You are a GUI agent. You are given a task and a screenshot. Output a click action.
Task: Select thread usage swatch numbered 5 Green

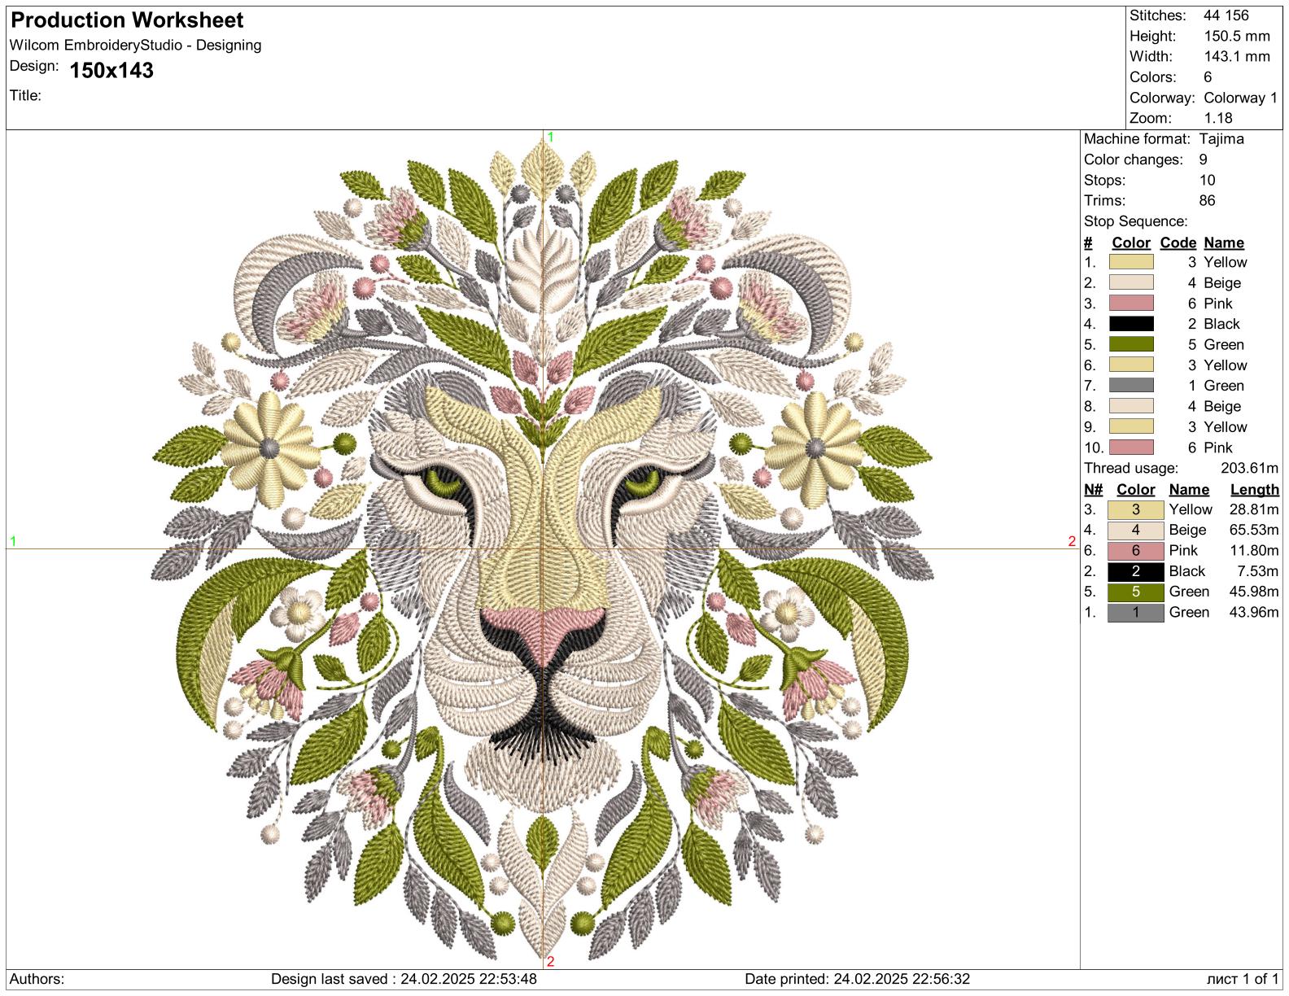click(x=1136, y=592)
